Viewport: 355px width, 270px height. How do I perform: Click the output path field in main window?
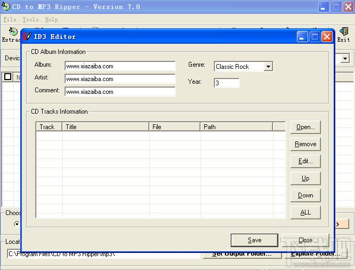coord(104,254)
